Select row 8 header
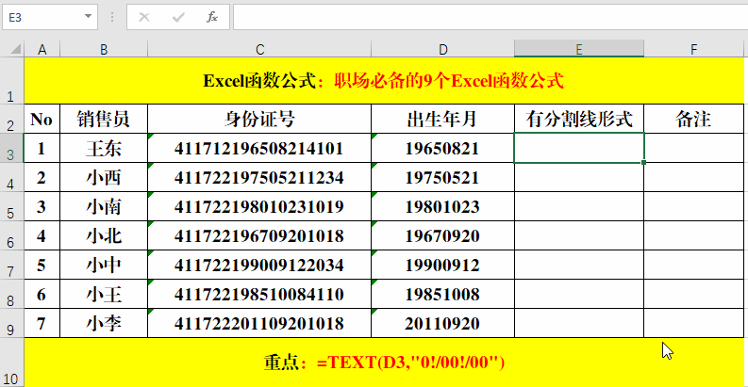 [11, 294]
